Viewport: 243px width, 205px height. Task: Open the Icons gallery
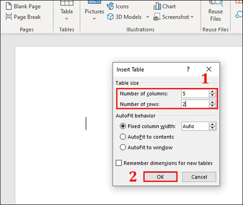point(118,6)
